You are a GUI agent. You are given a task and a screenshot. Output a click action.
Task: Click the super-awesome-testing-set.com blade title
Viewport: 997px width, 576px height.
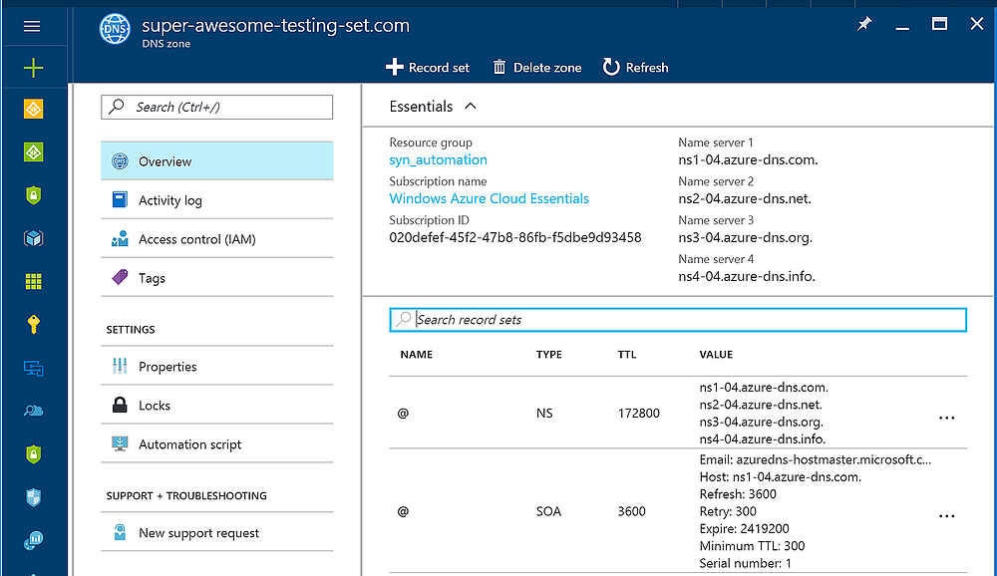point(275,26)
